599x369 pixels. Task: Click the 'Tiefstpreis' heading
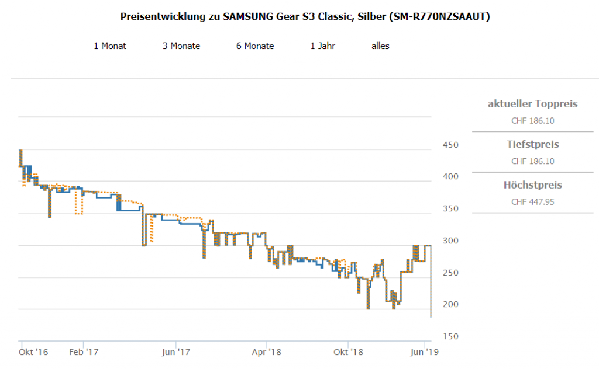point(532,144)
